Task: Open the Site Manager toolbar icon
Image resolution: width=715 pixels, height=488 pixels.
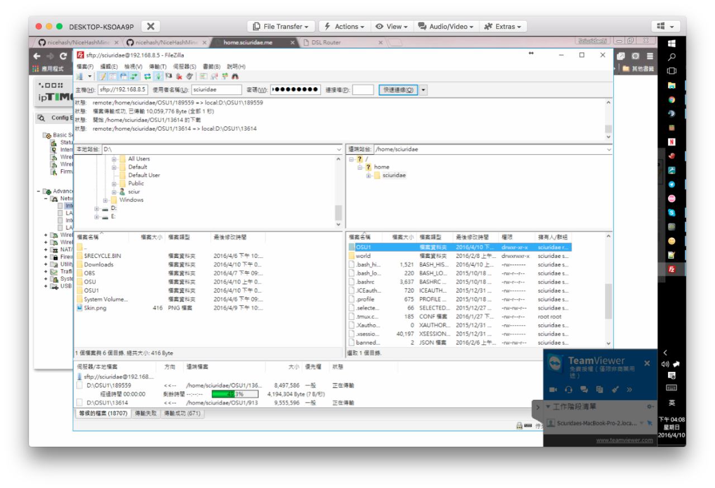Action: coord(80,76)
